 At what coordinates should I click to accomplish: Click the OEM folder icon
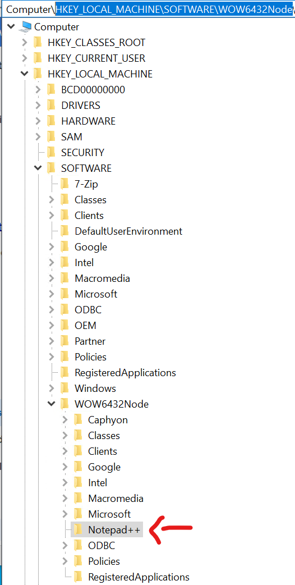65,325
